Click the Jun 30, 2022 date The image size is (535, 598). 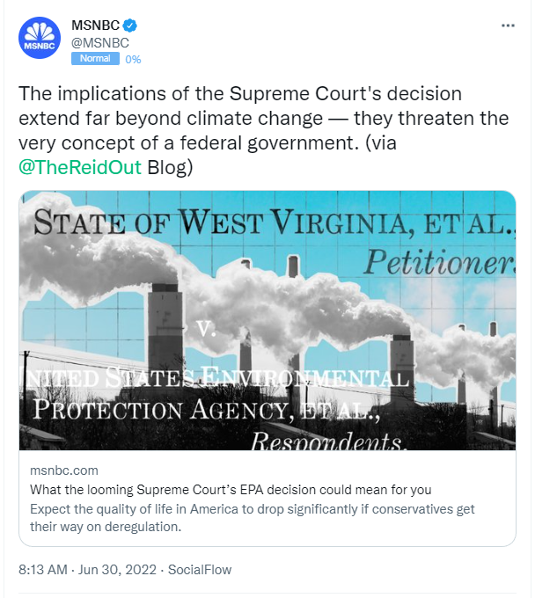pyautogui.click(x=118, y=570)
